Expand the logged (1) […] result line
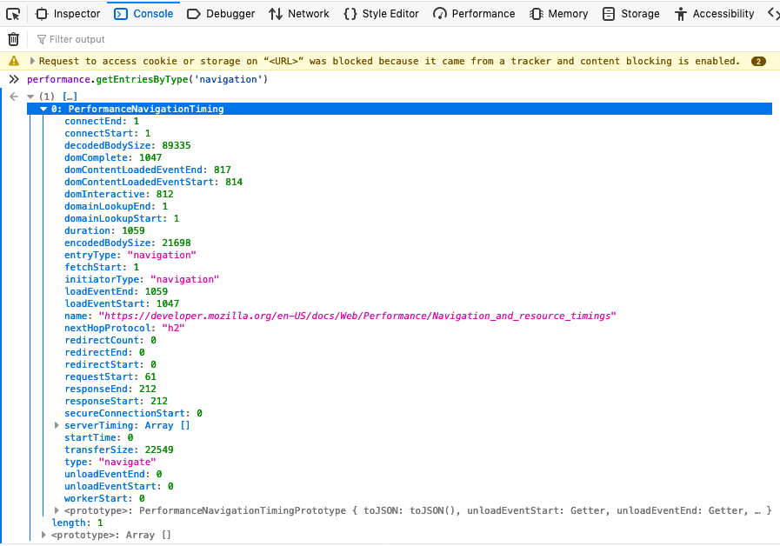Viewport: 780px width, 546px height. click(30, 96)
